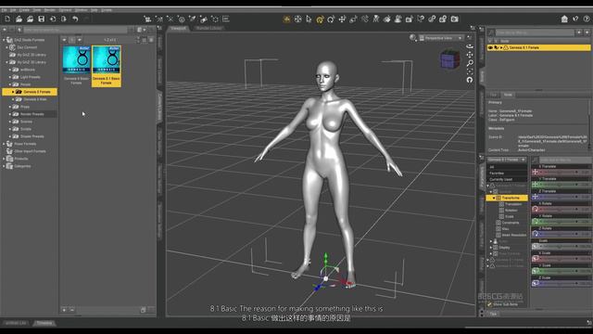Click the viewport reset view icon
Screen dimensions: 593x334
click(x=470, y=80)
